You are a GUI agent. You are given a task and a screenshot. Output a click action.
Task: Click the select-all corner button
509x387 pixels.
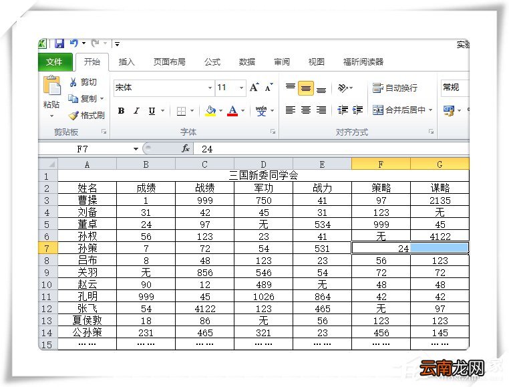point(48,164)
